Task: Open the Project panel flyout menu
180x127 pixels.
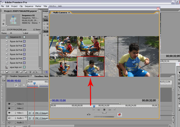Action: click(40, 11)
